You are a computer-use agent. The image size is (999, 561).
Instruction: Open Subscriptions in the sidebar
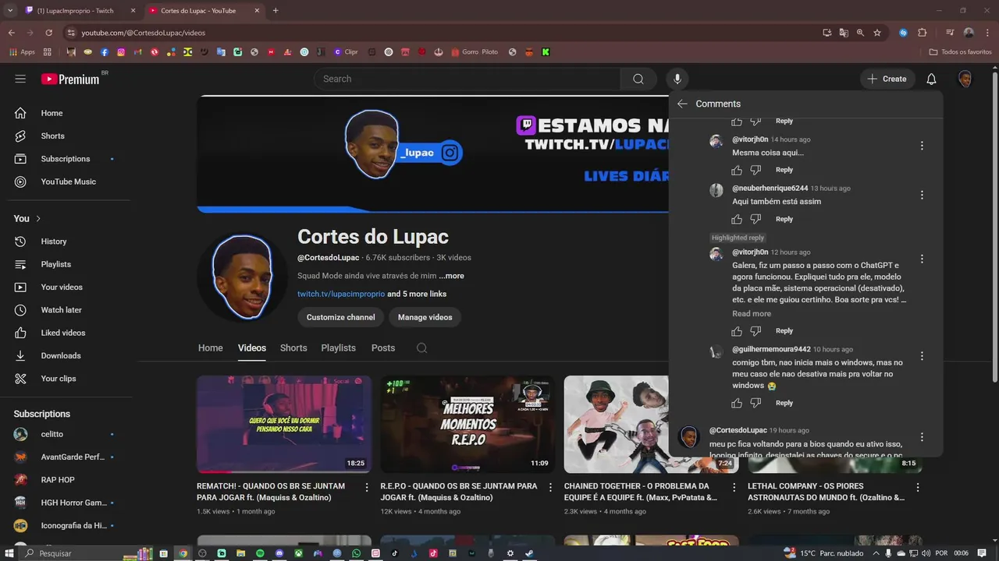pos(66,159)
